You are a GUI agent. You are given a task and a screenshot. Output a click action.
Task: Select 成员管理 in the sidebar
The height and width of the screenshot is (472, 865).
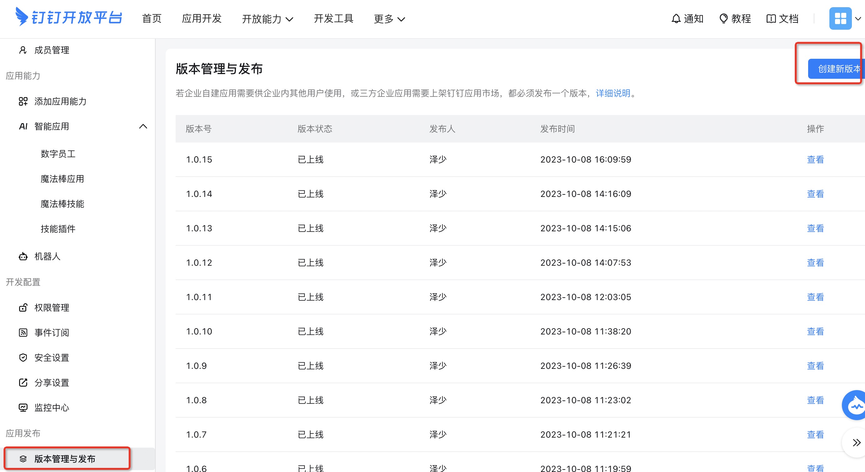pyautogui.click(x=52, y=50)
